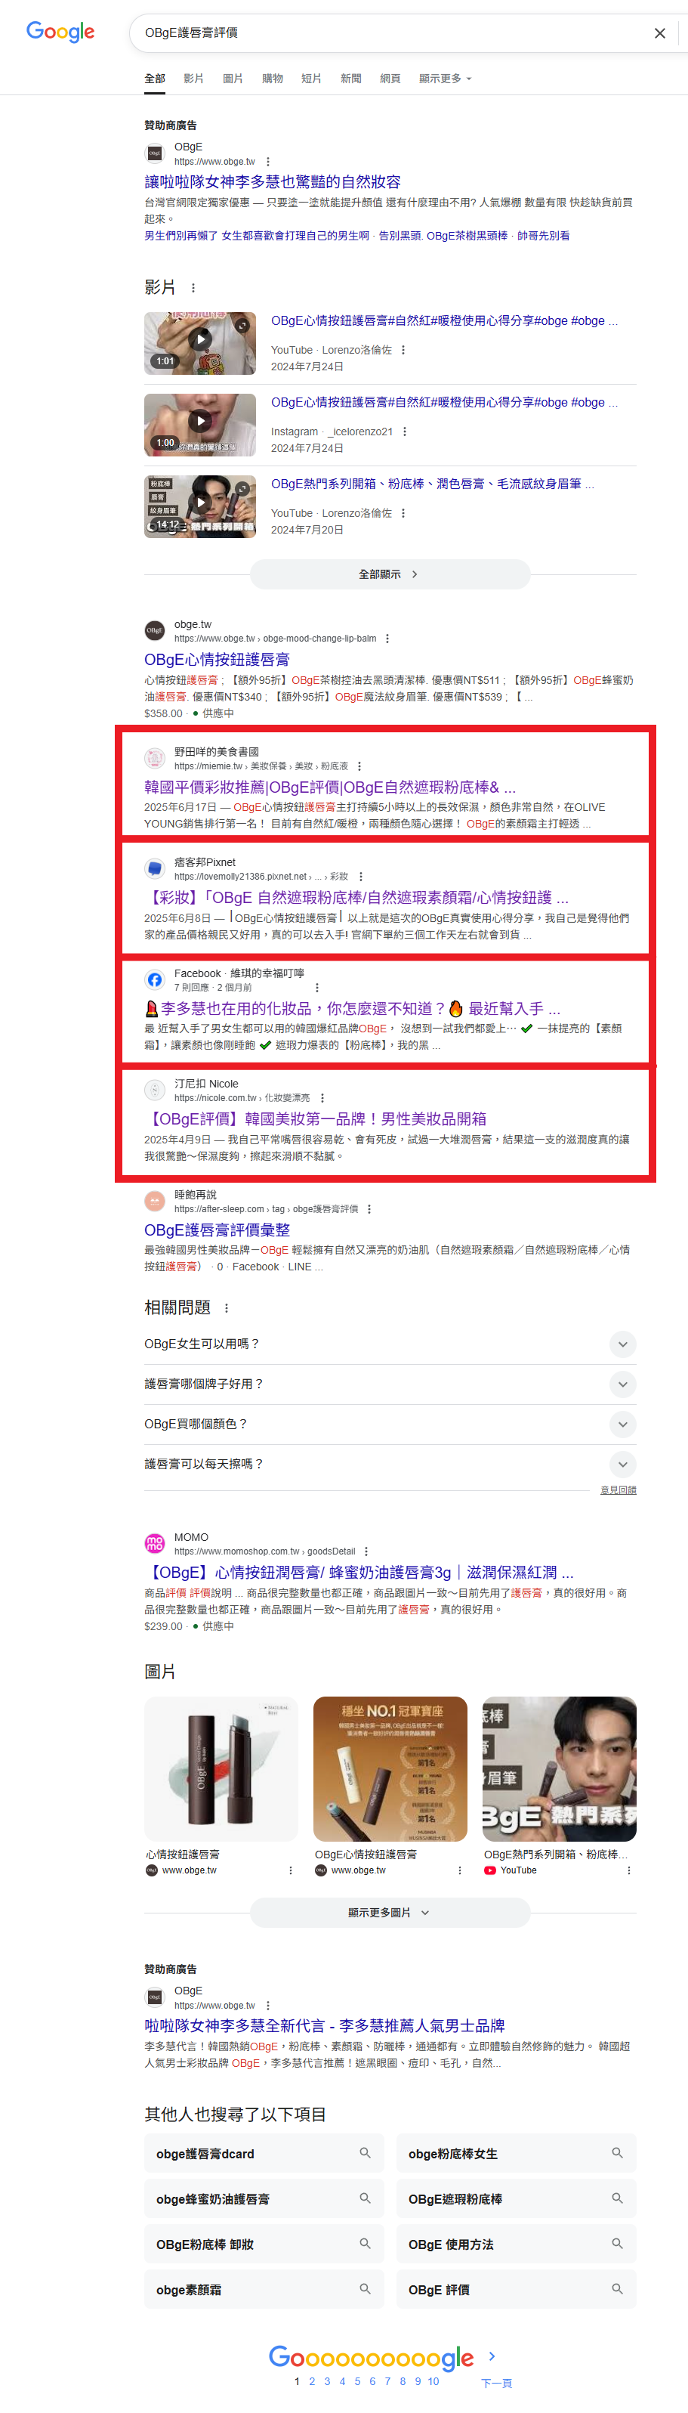Click the Google logo at top
This screenshot has width=688, height=2413.
(x=60, y=32)
